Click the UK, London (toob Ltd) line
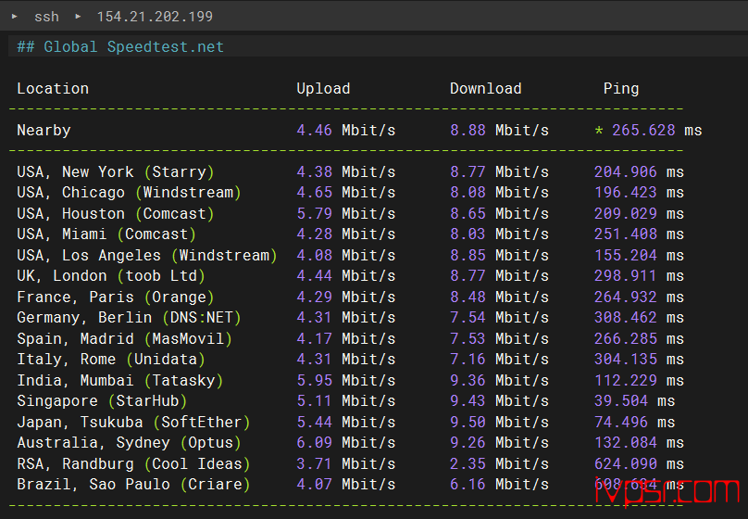Screen dimensions: 748x519 point(111,276)
